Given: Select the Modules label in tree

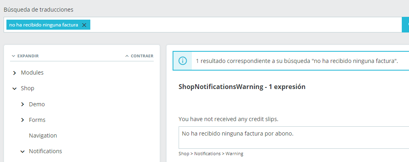Looking at the screenshot, I should point(32,73).
